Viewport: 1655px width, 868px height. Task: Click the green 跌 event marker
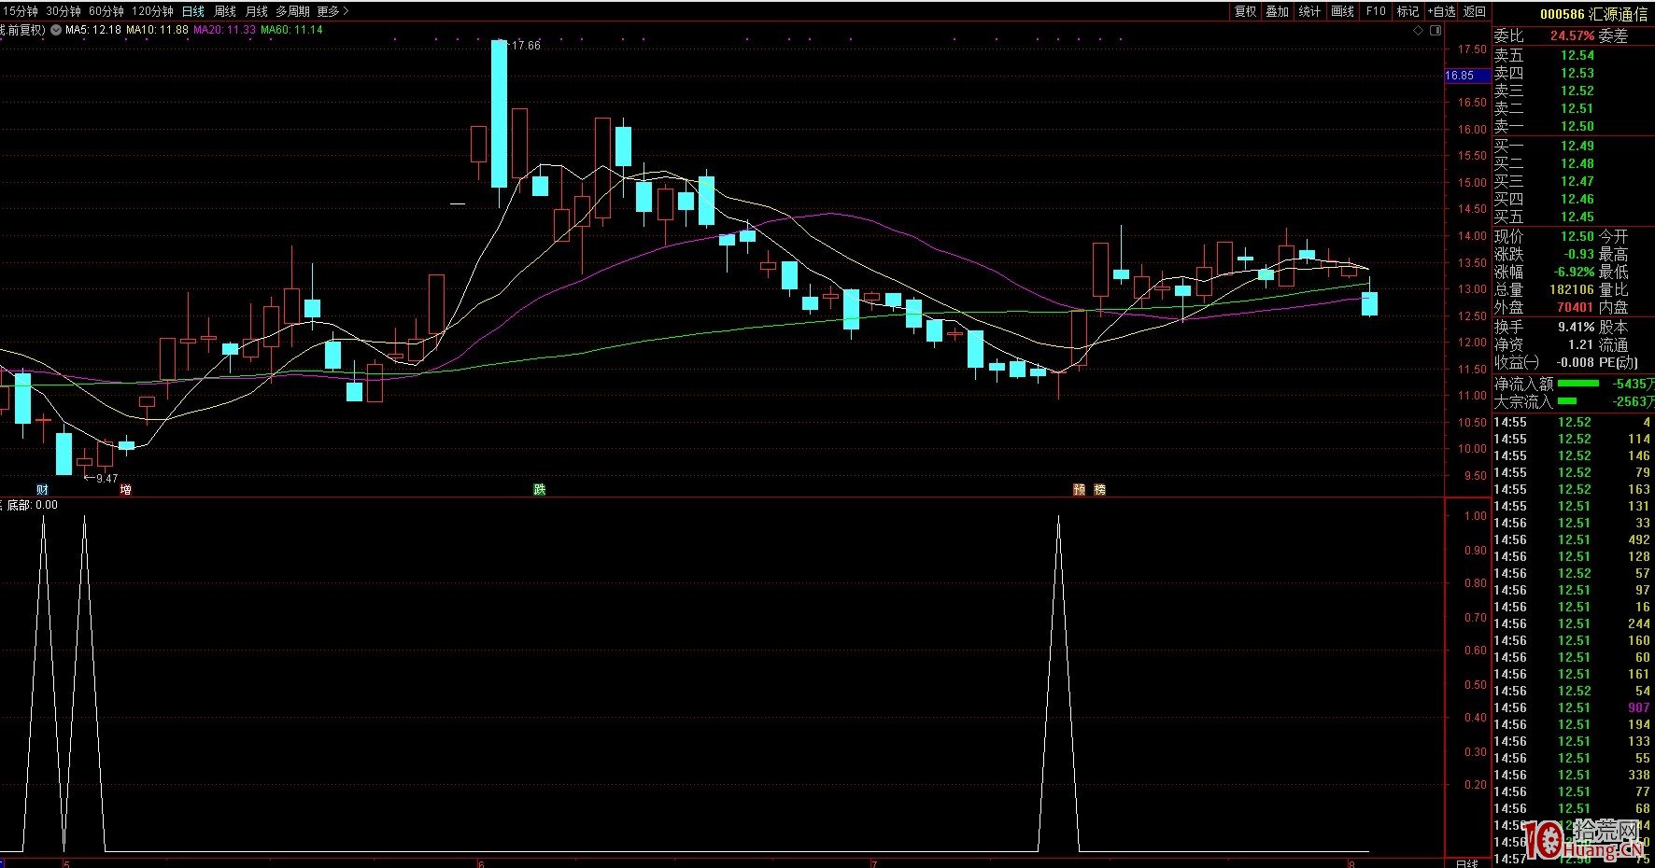coord(539,489)
